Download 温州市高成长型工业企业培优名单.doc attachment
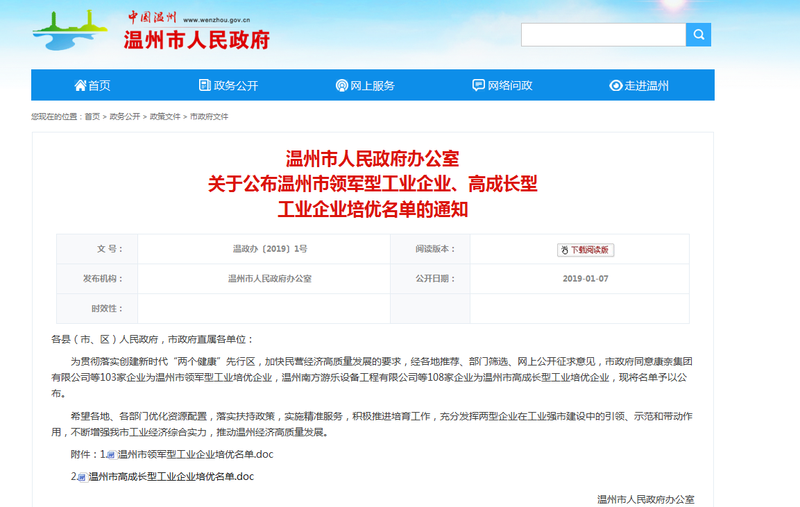 [x=171, y=477]
